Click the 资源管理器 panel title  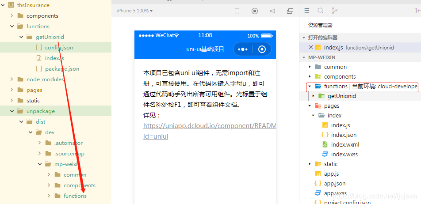click(x=321, y=26)
